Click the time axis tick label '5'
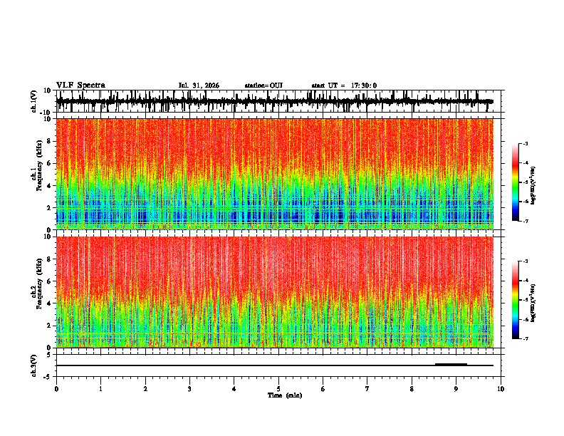The image size is (564, 436). 278,389
